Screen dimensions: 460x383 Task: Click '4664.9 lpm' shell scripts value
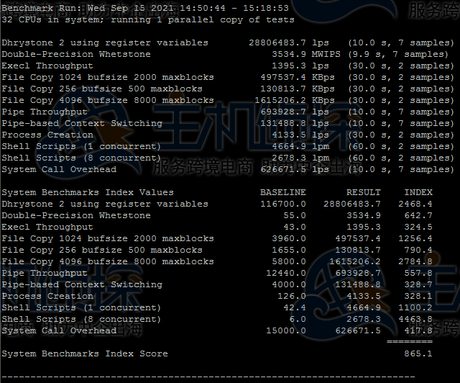coord(300,146)
